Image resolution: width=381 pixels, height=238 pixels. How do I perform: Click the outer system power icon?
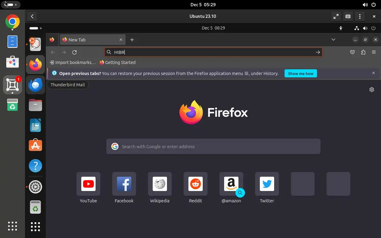click(x=374, y=5)
